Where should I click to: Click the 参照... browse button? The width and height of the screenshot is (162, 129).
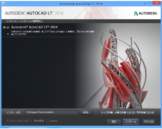(x=86, y=112)
